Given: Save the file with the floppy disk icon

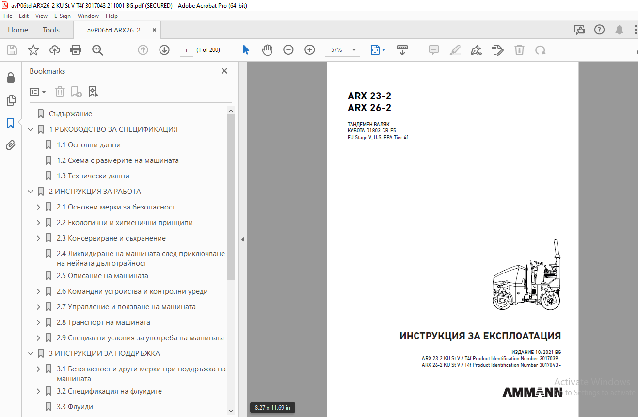Looking at the screenshot, I should point(12,50).
